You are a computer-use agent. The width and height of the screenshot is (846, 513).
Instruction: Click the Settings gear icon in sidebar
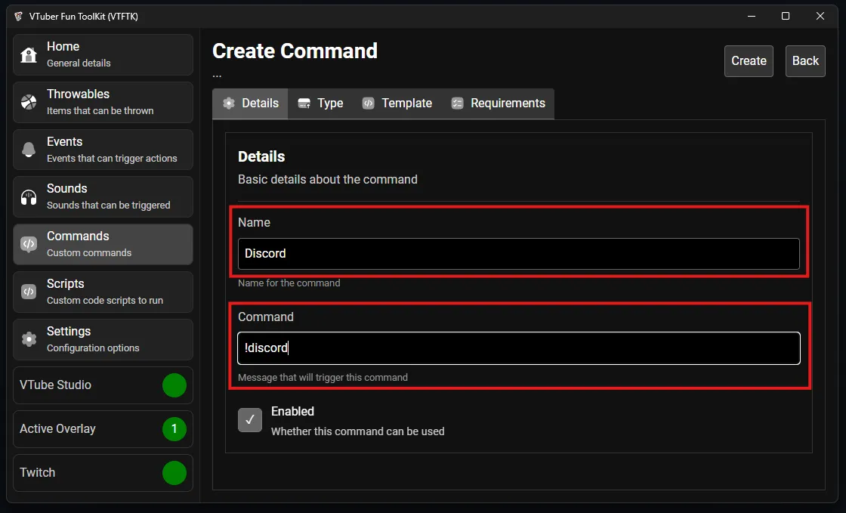click(29, 339)
